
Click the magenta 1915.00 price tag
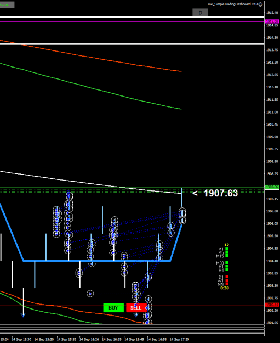272,21
